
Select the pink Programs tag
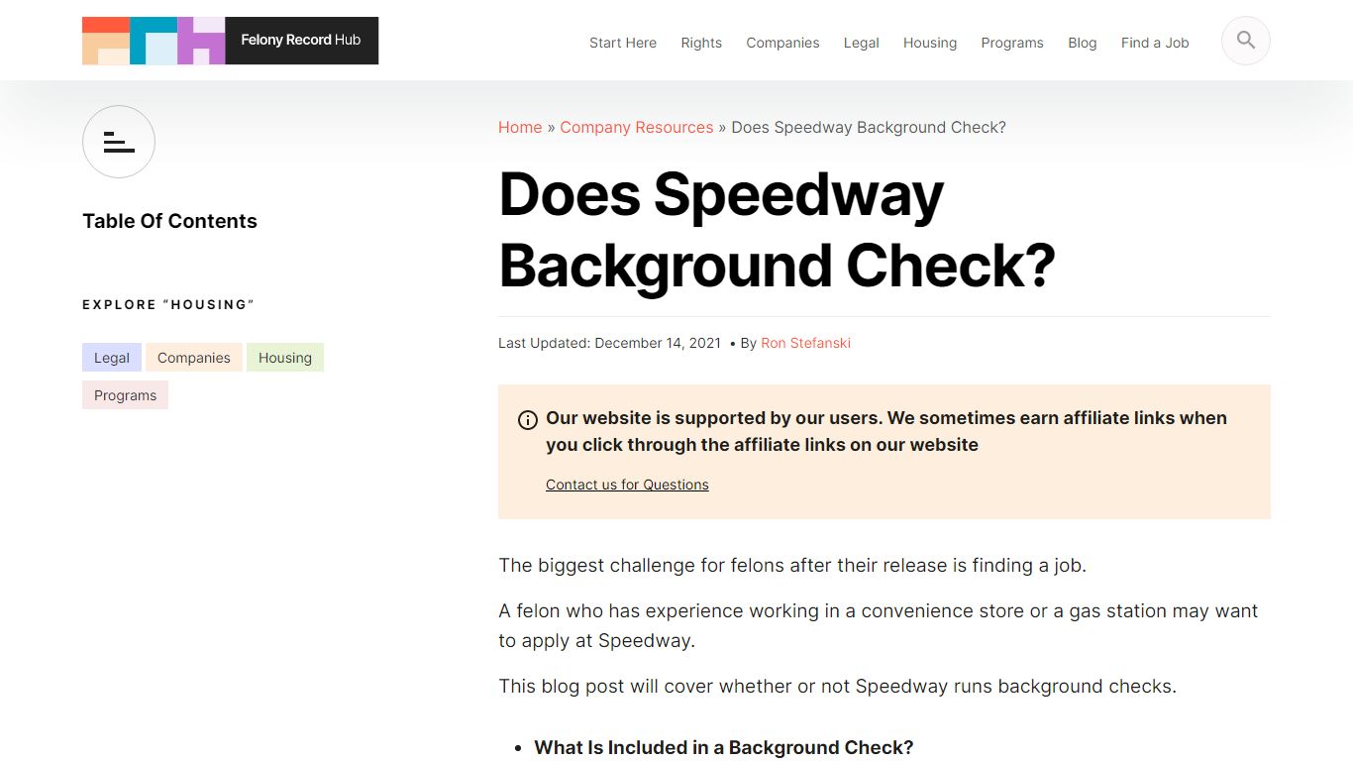coord(125,395)
